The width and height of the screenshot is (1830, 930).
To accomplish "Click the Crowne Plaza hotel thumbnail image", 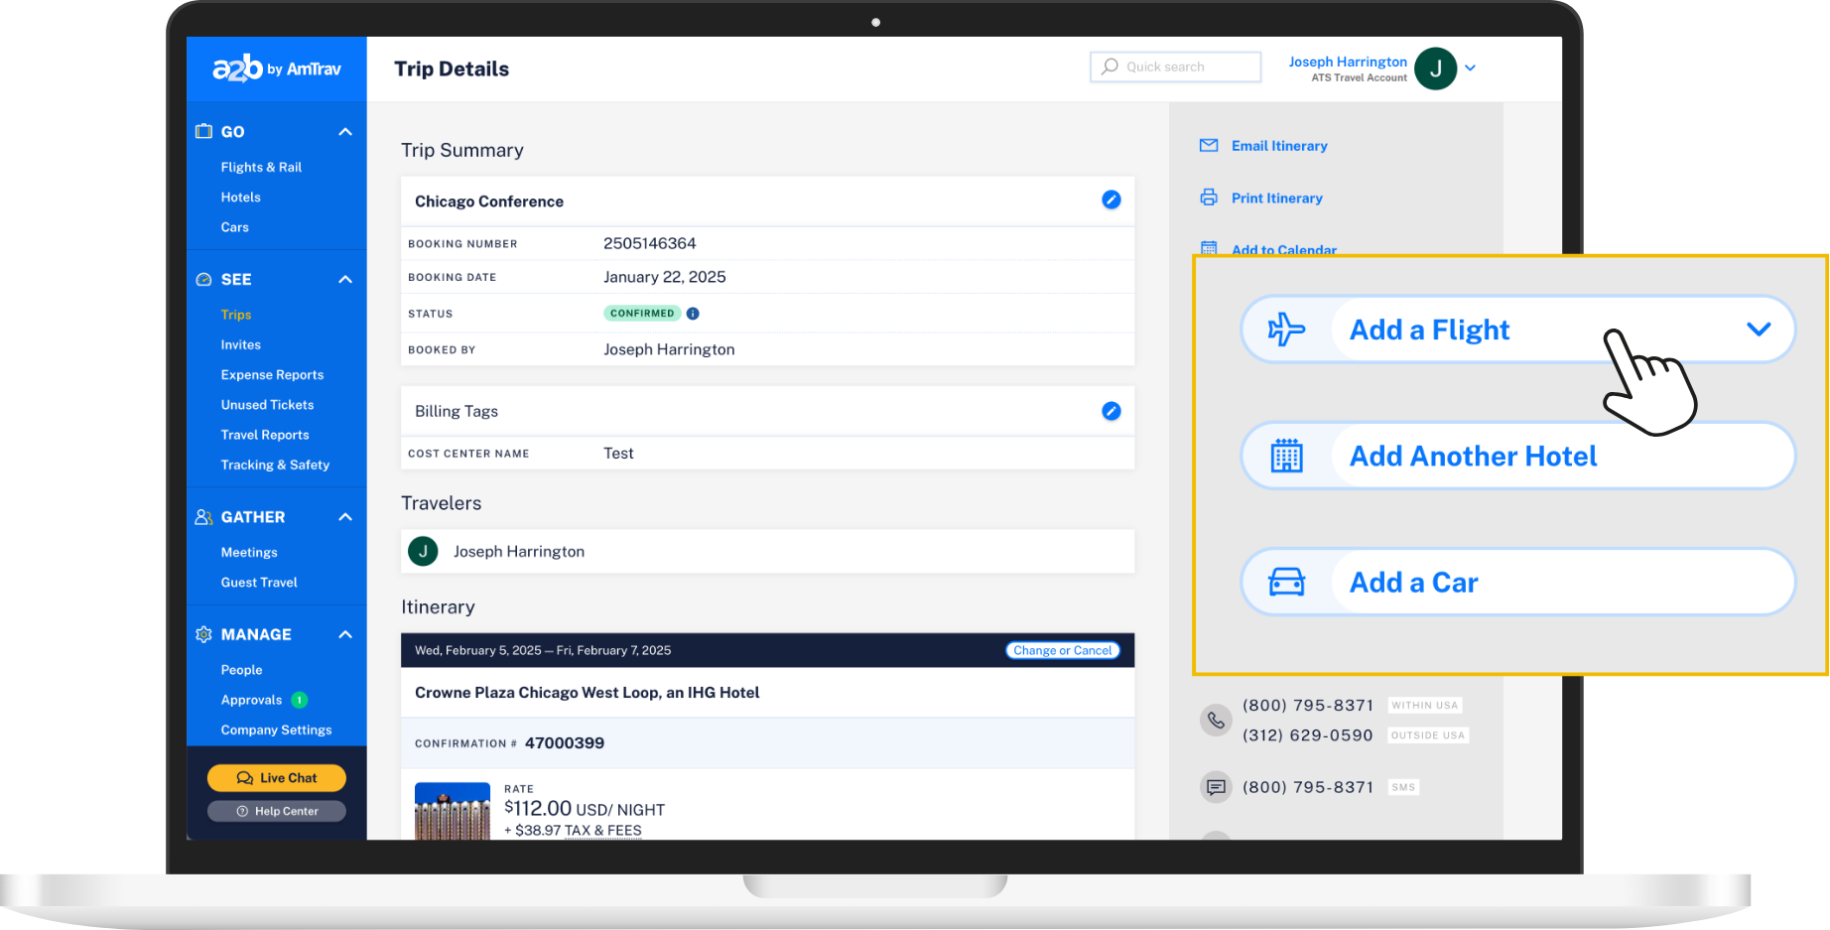I will 453,812.
